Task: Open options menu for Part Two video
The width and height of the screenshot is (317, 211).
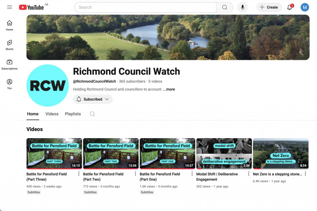Action: 135,174
